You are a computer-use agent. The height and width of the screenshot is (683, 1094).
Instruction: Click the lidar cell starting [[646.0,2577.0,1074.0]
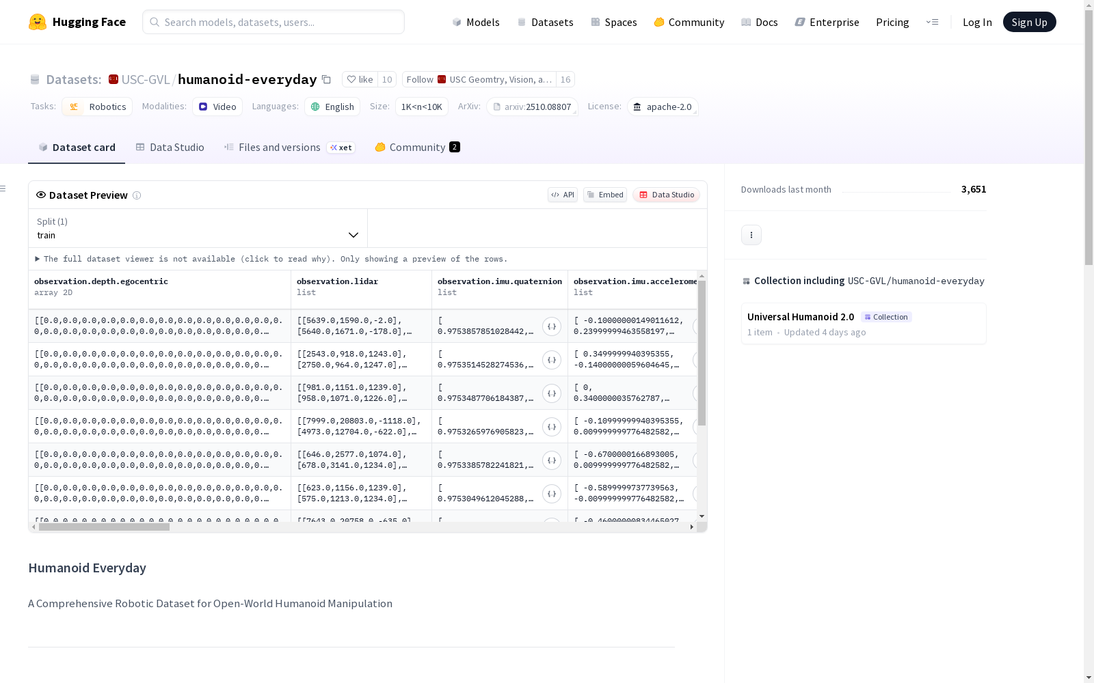(x=362, y=460)
